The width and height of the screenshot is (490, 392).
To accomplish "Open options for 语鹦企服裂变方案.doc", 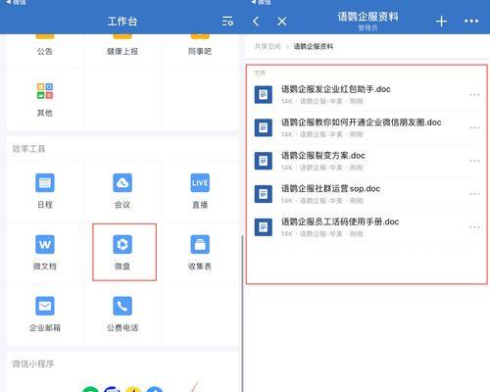I will (x=474, y=161).
